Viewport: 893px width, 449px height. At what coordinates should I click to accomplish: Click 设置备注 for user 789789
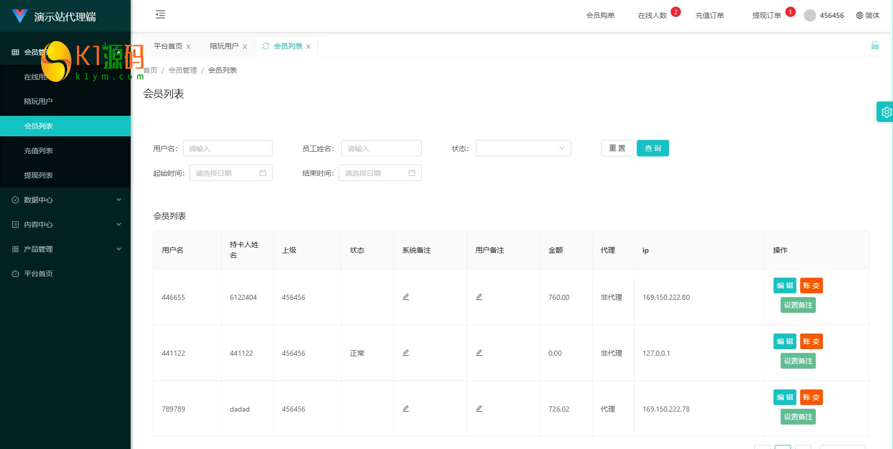798,417
